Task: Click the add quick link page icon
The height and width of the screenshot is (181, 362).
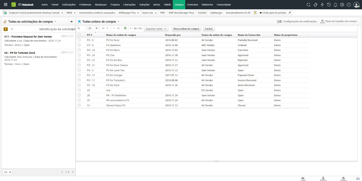Action: point(5,13)
